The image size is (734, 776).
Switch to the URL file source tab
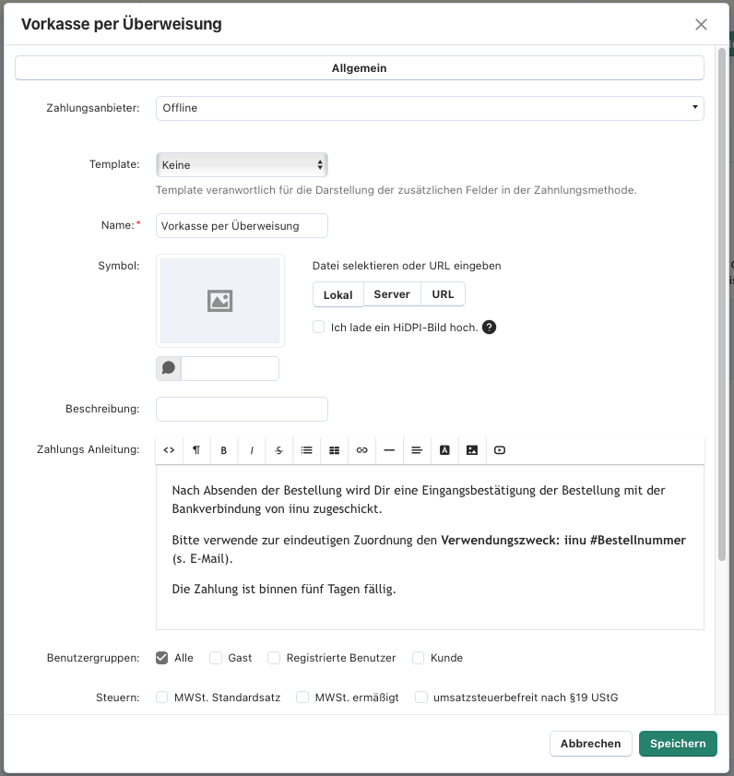pos(443,294)
